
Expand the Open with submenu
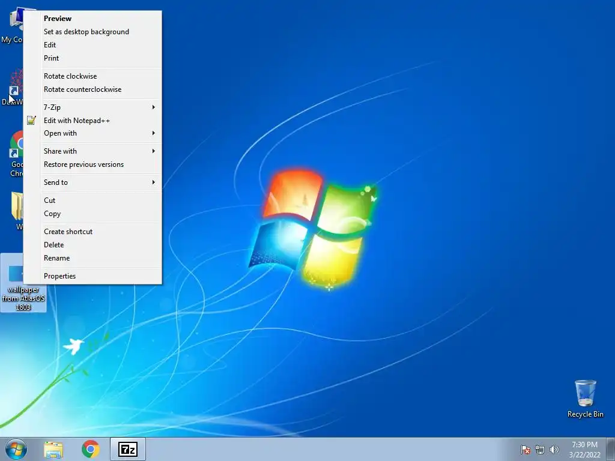(x=92, y=133)
